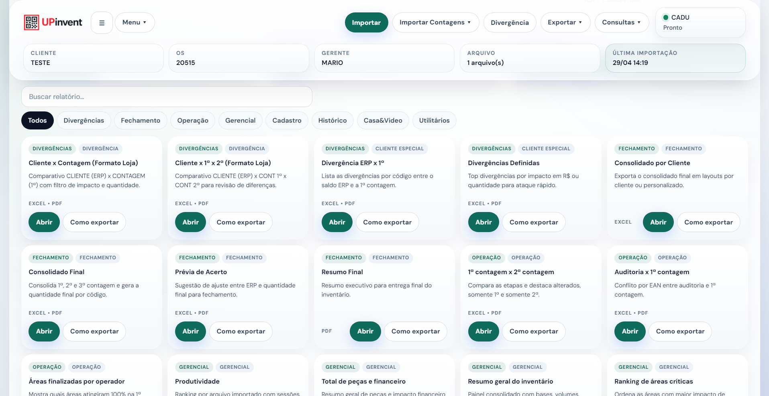Click the Importar button

[x=366, y=22]
